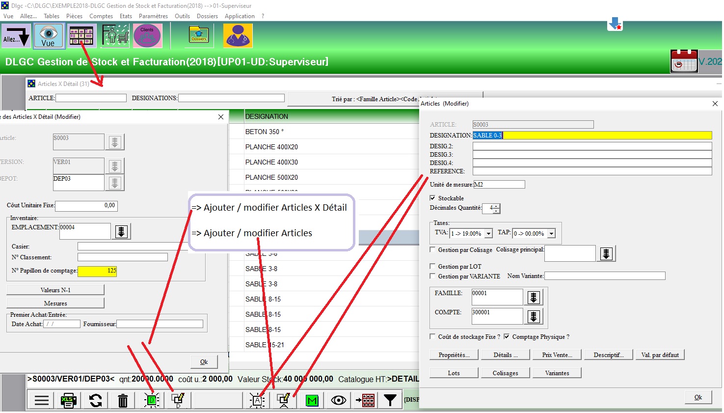Image resolution: width=724 pixels, height=413 pixels.
Task: Click the arrow-to-grid icon in bottom toolbar
Action: pos(365,401)
